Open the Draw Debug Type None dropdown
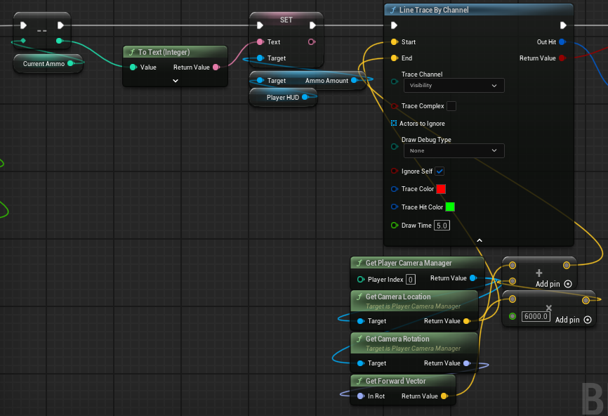Viewport: 608px width, 416px height. [x=454, y=150]
